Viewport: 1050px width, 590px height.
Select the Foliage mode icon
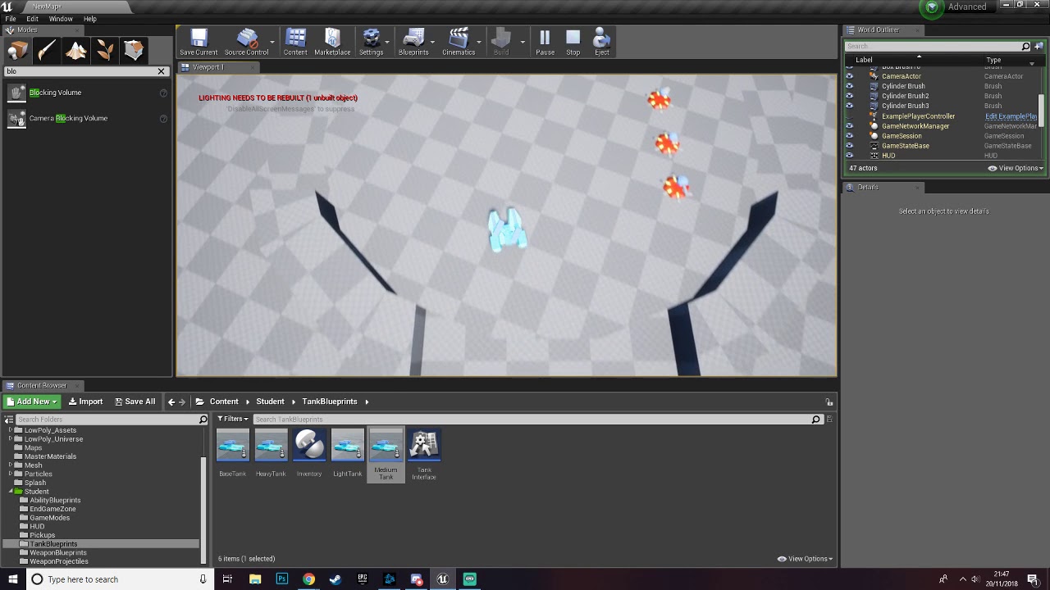105,51
